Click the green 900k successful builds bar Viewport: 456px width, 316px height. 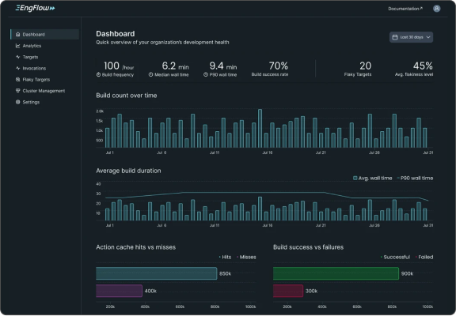336,273
